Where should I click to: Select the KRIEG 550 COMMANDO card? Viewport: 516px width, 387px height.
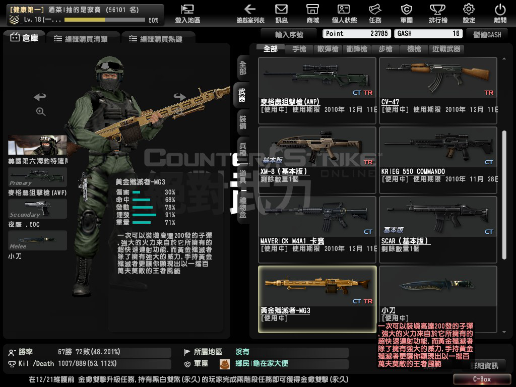point(438,160)
